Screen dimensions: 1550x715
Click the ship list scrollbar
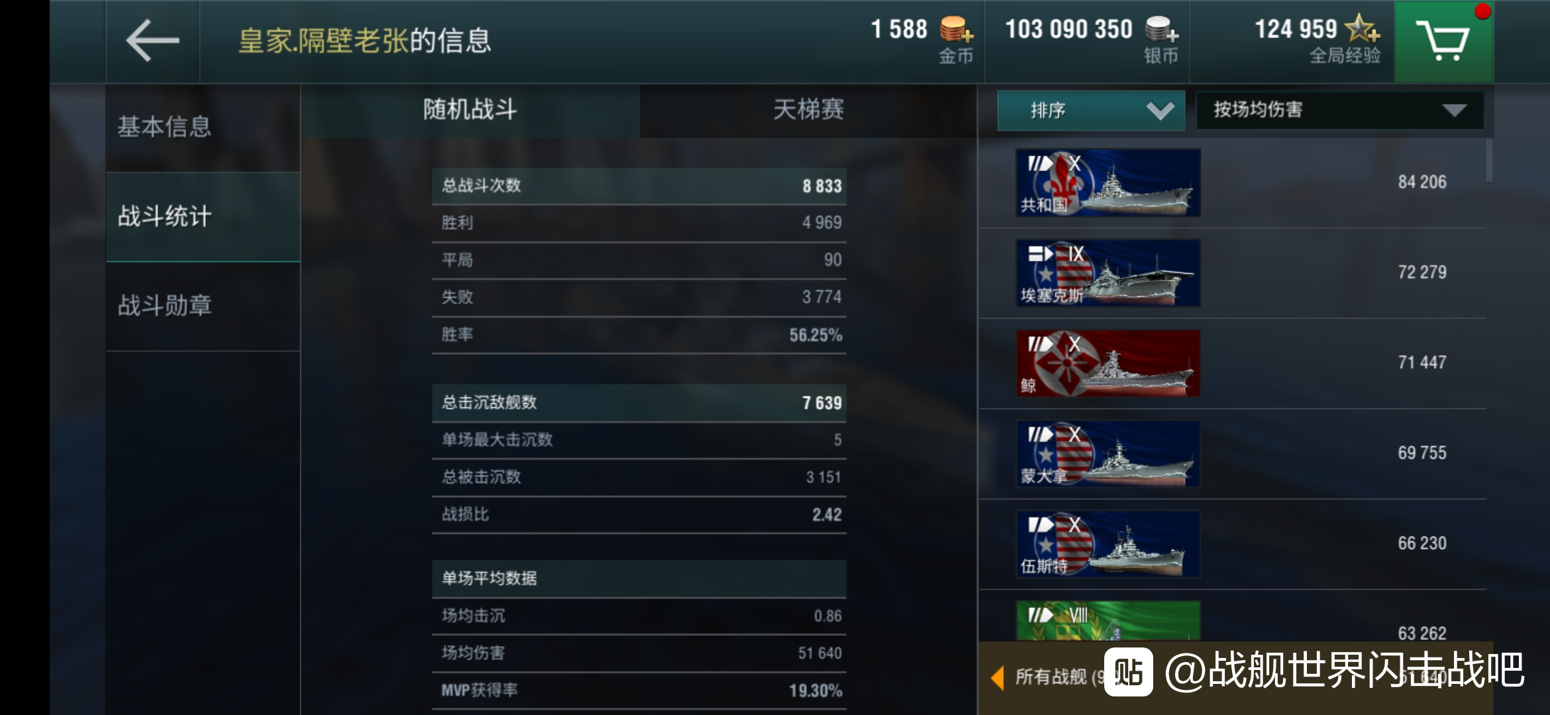point(1489,160)
